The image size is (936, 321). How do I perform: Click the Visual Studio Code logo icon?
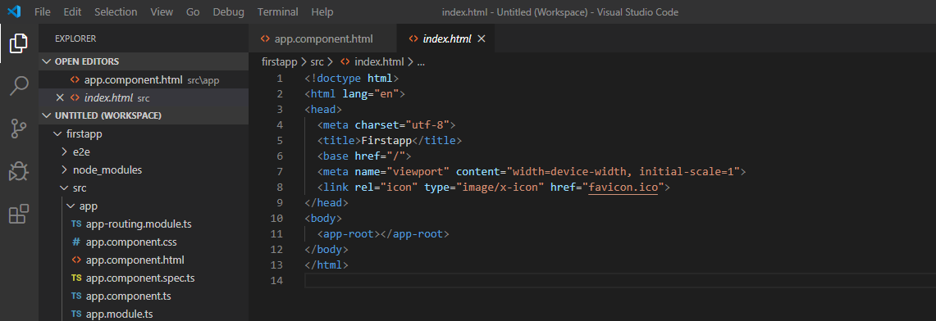pyautogui.click(x=14, y=11)
